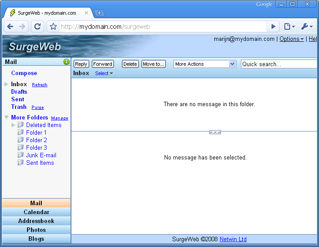Click the pane splitter handle

[x=215, y=132]
